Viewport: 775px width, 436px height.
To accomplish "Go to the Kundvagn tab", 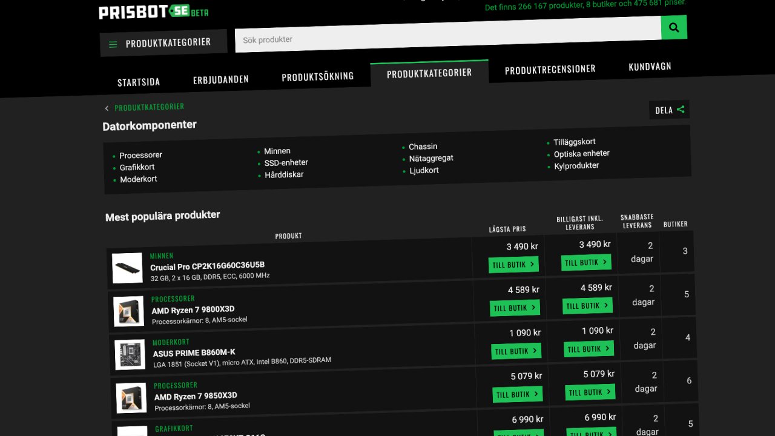I will 650,67.
